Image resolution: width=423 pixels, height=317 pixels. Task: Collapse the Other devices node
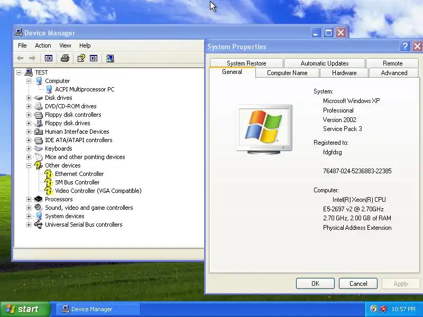29,165
